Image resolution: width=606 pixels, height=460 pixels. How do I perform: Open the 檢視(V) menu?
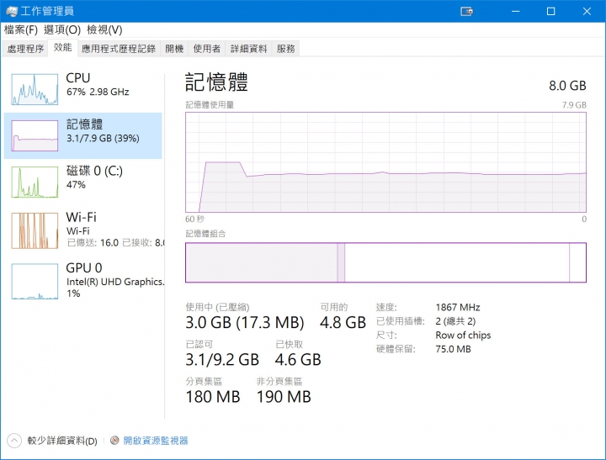coord(104,29)
